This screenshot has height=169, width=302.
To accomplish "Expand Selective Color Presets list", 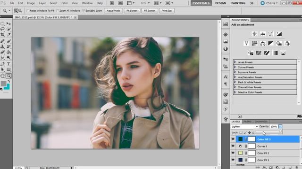I will tap(235, 92).
